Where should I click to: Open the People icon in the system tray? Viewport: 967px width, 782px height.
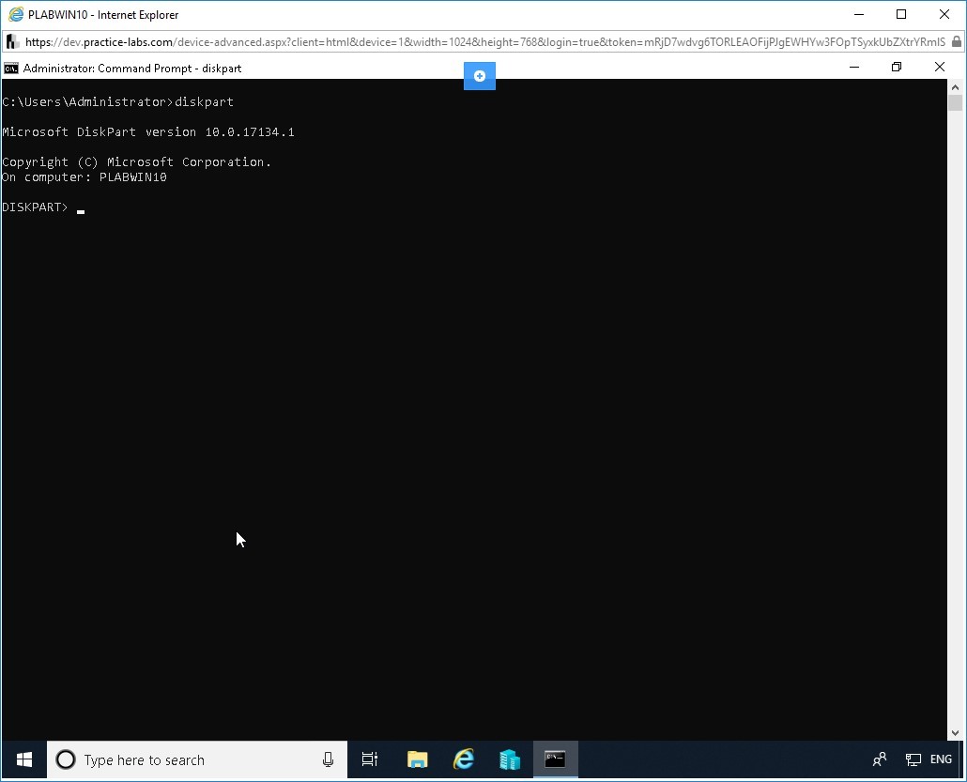coord(880,759)
